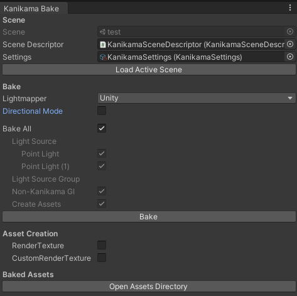
Task: Open the Lightmapper dropdown showing Unity
Action: point(197,98)
